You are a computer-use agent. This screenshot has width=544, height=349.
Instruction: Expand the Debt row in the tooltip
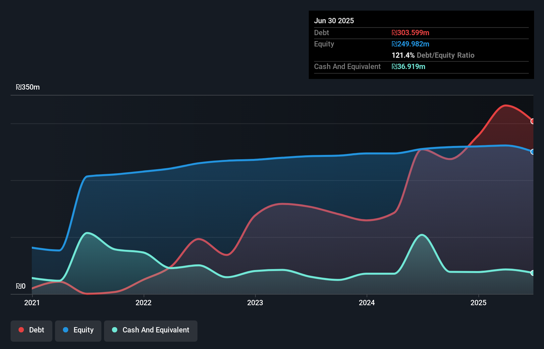point(321,33)
